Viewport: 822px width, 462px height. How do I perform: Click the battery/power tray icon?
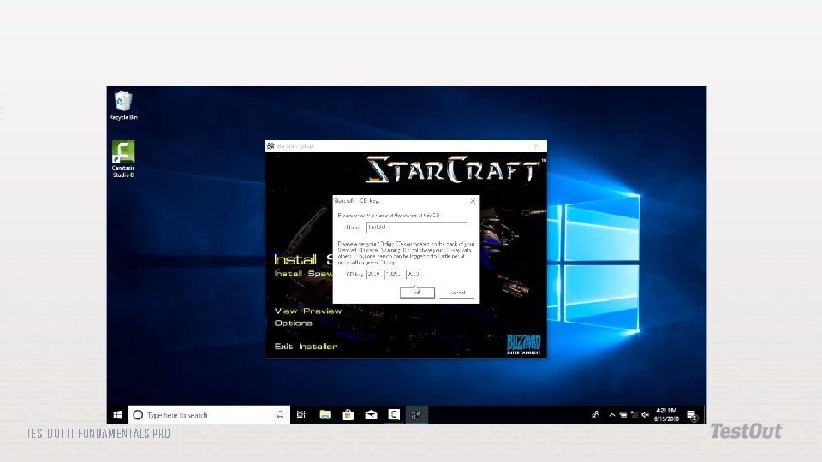[622, 415]
